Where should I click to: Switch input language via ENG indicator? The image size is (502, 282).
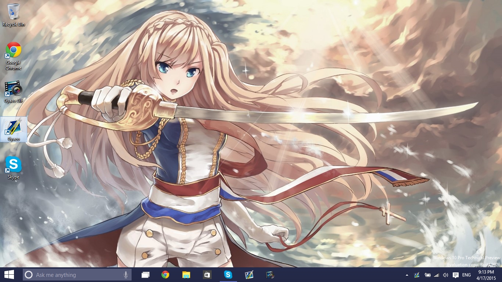click(466, 275)
